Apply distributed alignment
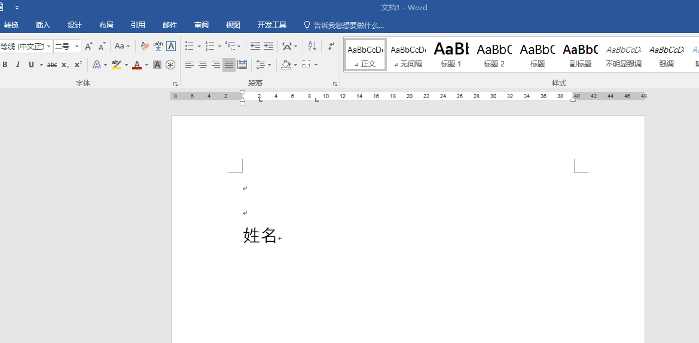Screen dimensions: 699x343 [242, 65]
